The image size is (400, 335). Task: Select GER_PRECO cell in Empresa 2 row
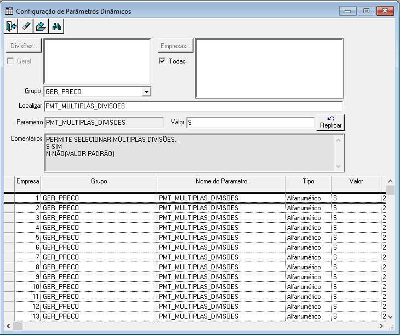99,208
